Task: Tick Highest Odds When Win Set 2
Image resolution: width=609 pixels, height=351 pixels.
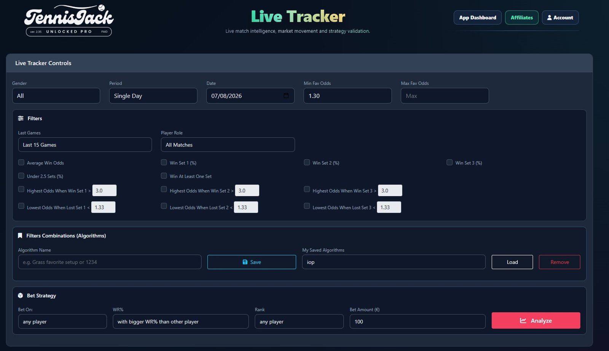Action: (x=164, y=189)
